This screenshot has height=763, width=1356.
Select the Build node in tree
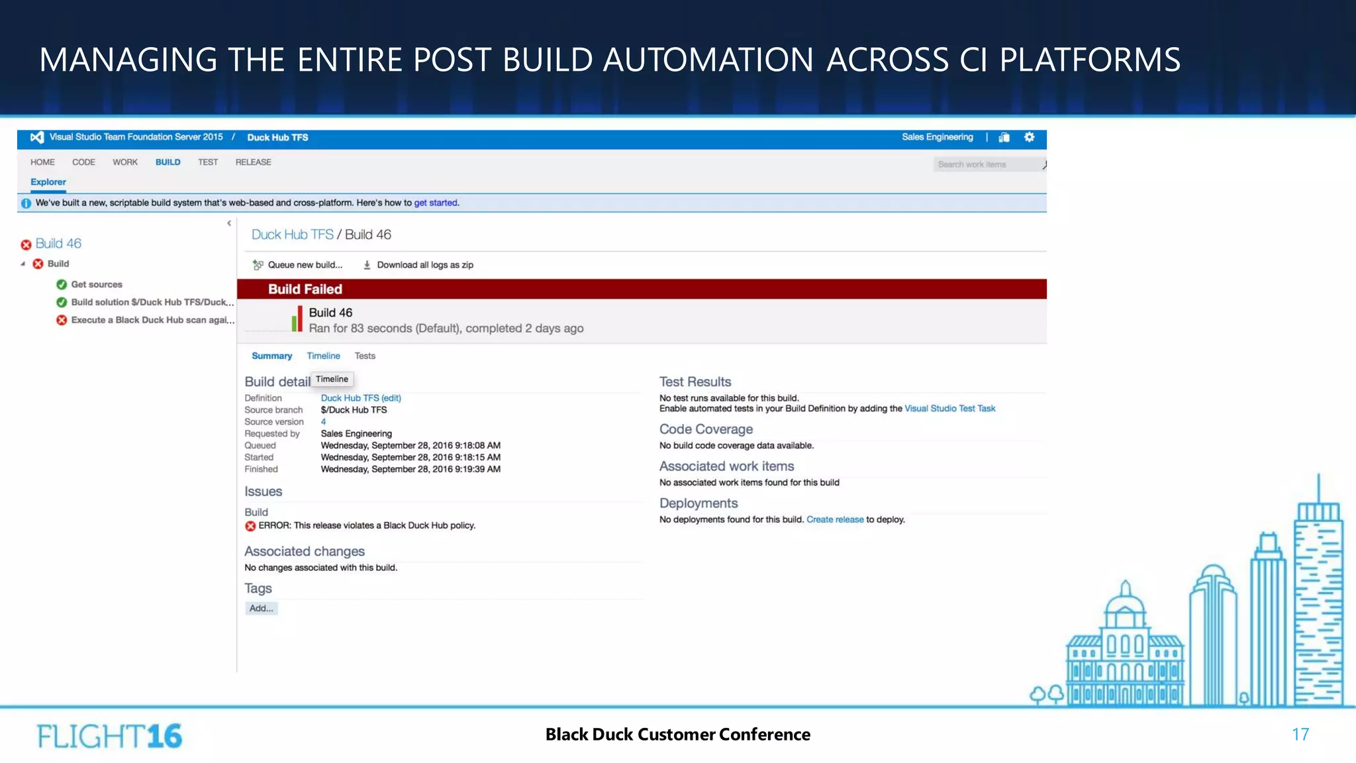click(x=58, y=264)
